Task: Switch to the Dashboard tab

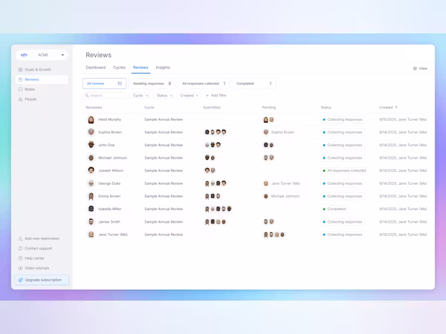Action: pyautogui.click(x=96, y=68)
